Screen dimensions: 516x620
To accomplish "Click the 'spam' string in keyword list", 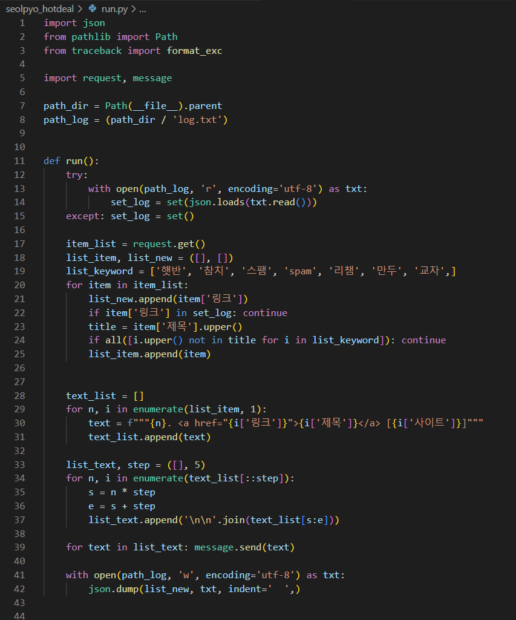I will pyautogui.click(x=300, y=271).
